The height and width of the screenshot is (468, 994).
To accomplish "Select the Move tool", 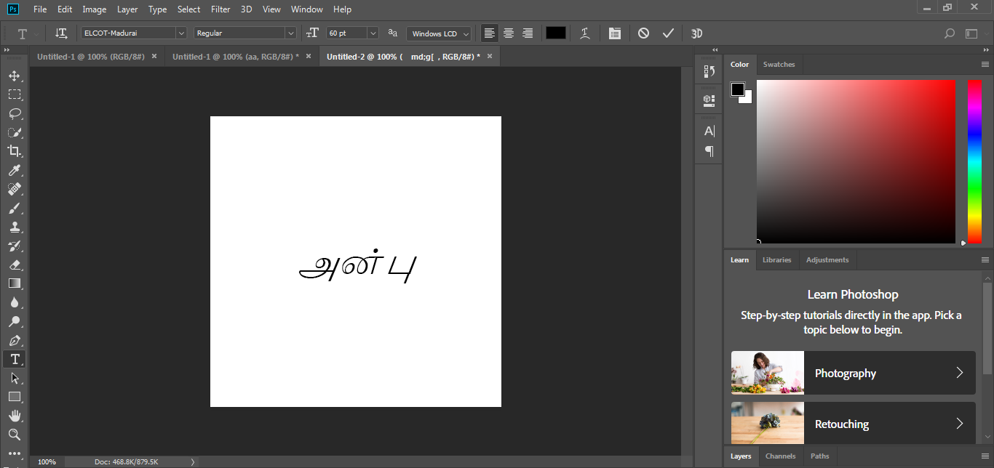I will [15, 76].
